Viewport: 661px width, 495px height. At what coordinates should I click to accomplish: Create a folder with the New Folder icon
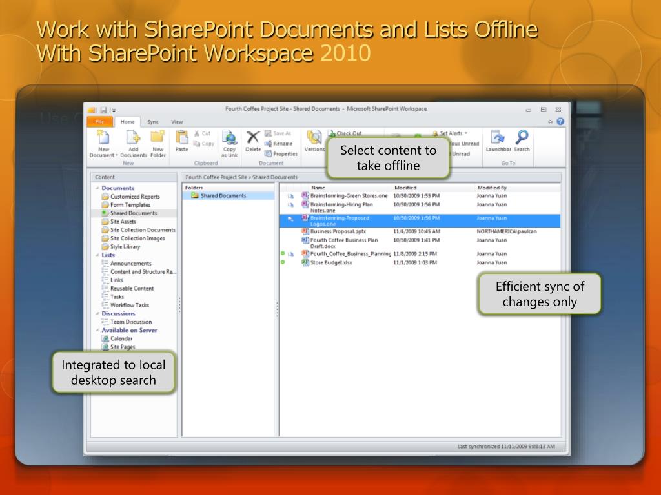point(158,137)
